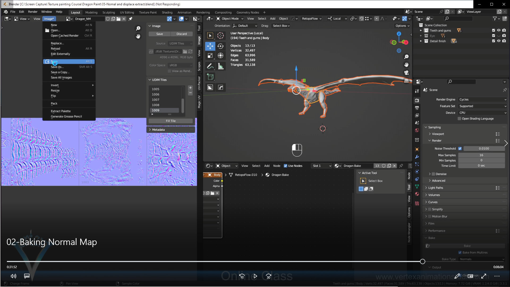510x287 pixels.
Task: Click Dragon Bake material name field
Action: point(357,166)
